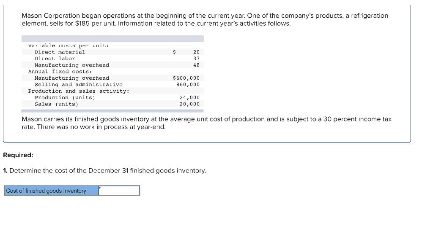The image size is (433, 242).
Task: Click the 'Required:' heading
Action: 18,155
